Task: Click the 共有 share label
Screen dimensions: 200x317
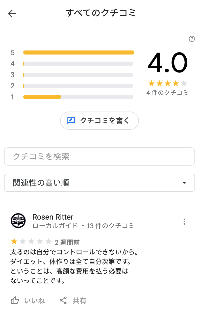Action: pos(80,301)
